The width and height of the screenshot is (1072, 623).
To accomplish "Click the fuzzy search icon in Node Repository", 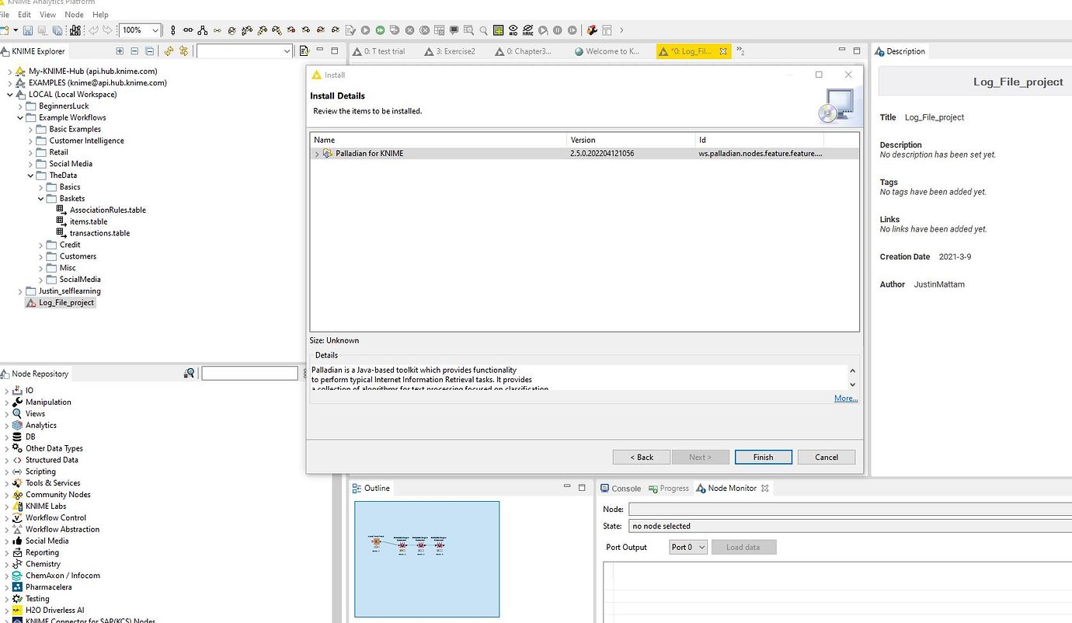I will [x=189, y=374].
